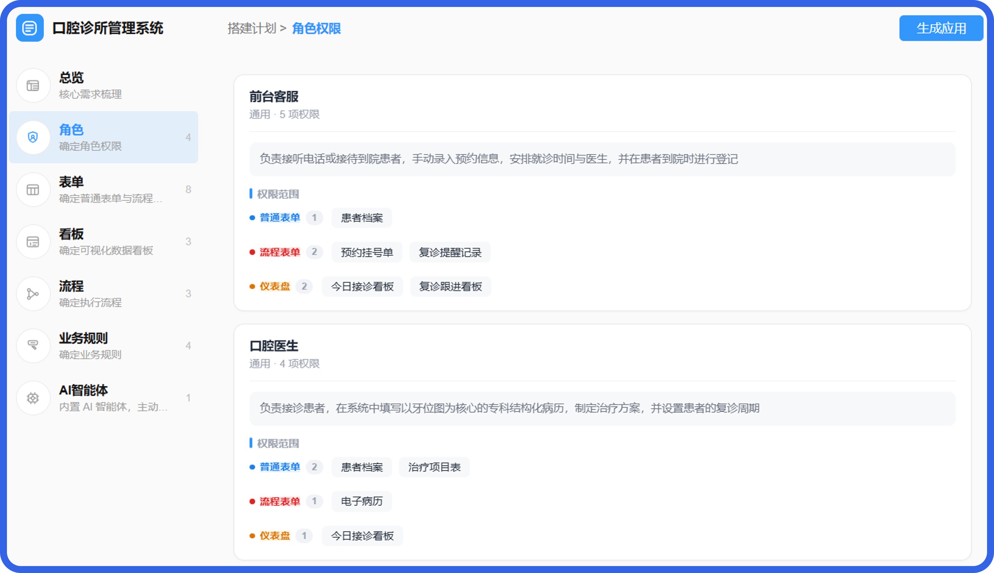Image resolution: width=994 pixels, height=573 pixels.
Task: Click the 角色 shield icon in sidebar
Action: (33, 138)
